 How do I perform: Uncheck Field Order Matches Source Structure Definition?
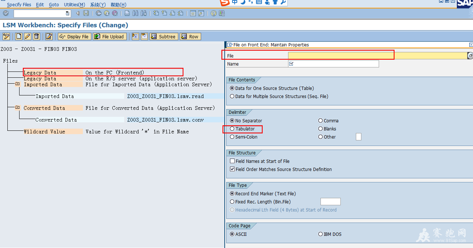(x=281, y=170)
